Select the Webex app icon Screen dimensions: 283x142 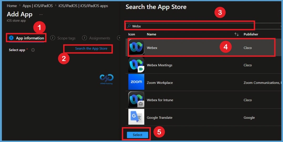[x=136, y=47]
